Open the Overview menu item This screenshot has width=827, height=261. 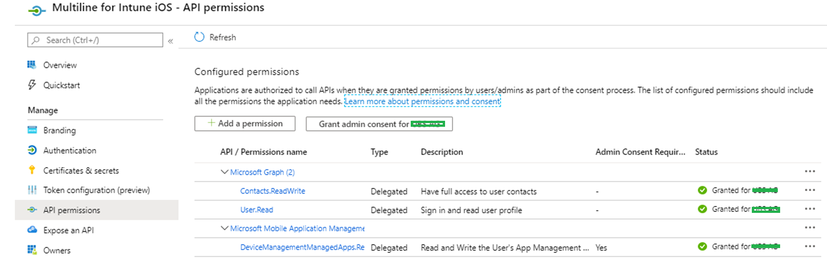60,65
